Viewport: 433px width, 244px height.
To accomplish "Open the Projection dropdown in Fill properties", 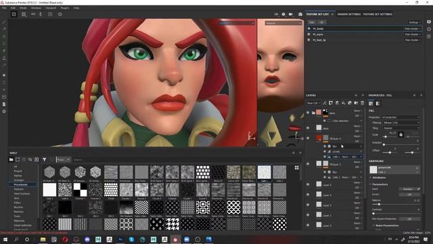I will pos(401,117).
